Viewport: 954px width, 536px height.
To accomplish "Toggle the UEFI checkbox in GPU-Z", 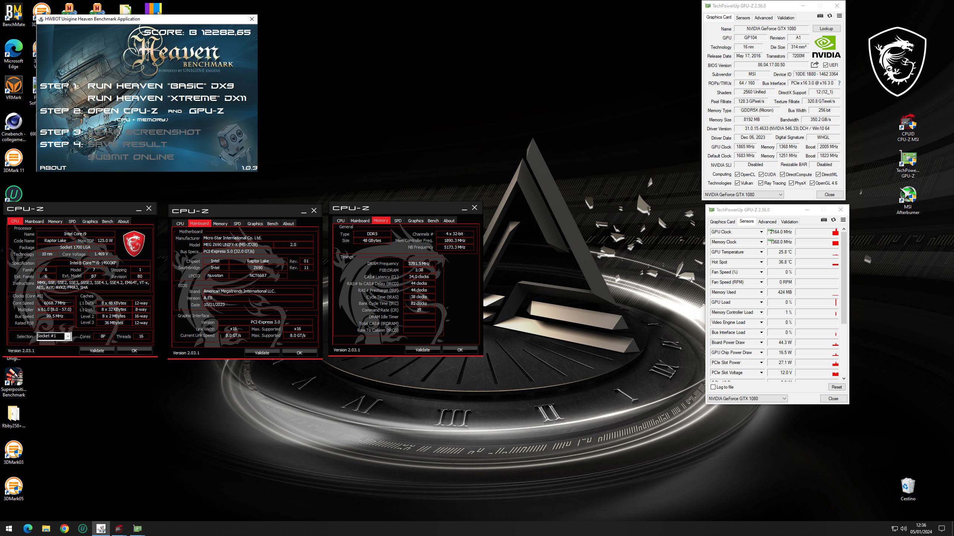I will click(x=825, y=65).
